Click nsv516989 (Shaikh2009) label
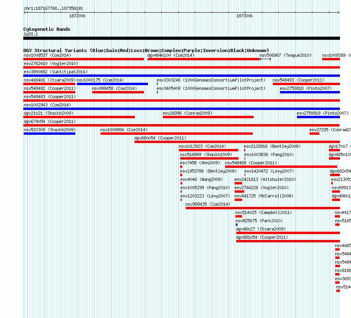 206,154
